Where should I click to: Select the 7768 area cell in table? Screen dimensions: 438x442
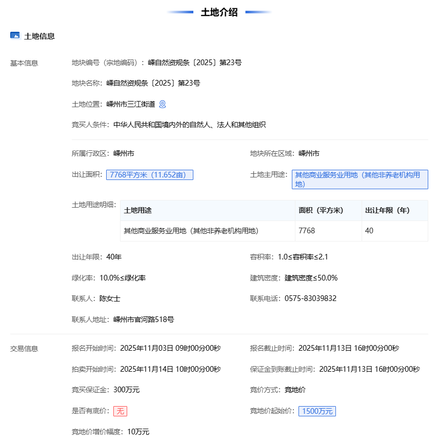click(307, 231)
